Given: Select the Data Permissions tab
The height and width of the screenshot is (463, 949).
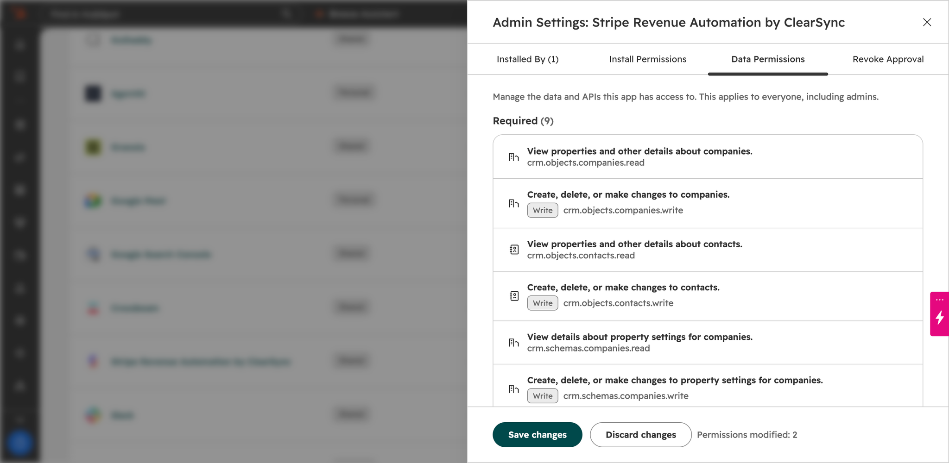Looking at the screenshot, I should tap(768, 59).
